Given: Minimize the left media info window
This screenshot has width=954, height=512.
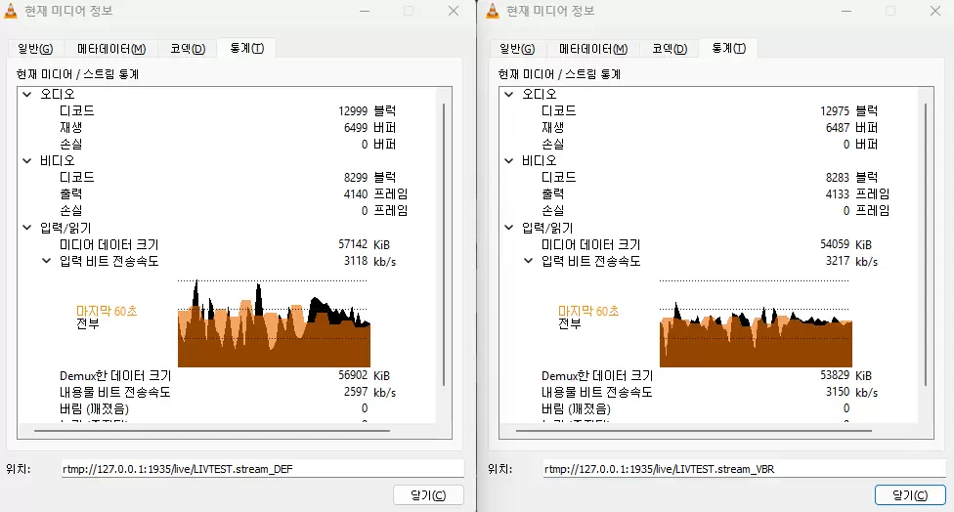Looking at the screenshot, I should pyautogui.click(x=365, y=11).
